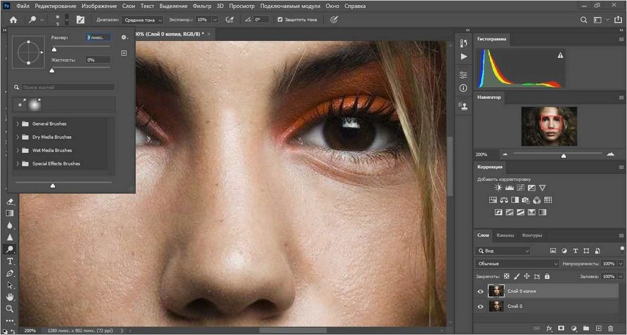Select the Eraser tool

point(9,201)
